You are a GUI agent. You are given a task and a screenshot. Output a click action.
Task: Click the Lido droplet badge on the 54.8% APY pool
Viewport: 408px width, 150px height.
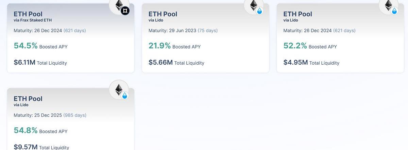(125, 96)
